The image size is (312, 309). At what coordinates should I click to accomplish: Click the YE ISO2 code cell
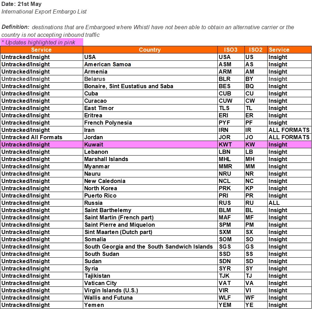click(256, 305)
